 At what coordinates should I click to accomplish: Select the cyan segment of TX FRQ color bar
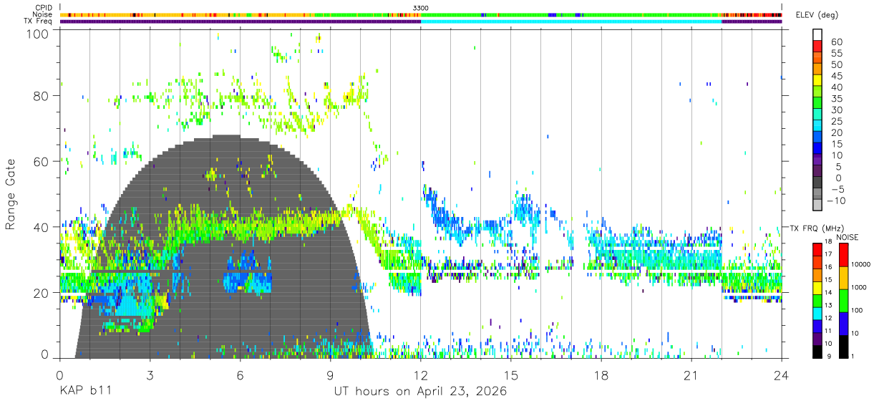point(817,312)
